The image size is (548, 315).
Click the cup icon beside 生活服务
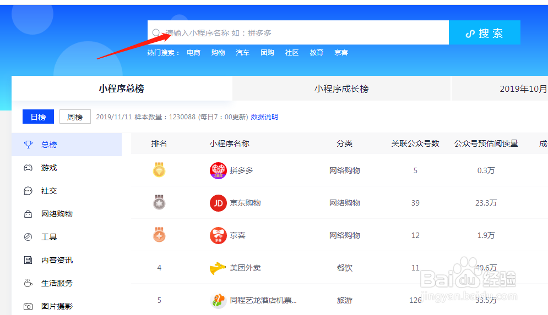28,283
